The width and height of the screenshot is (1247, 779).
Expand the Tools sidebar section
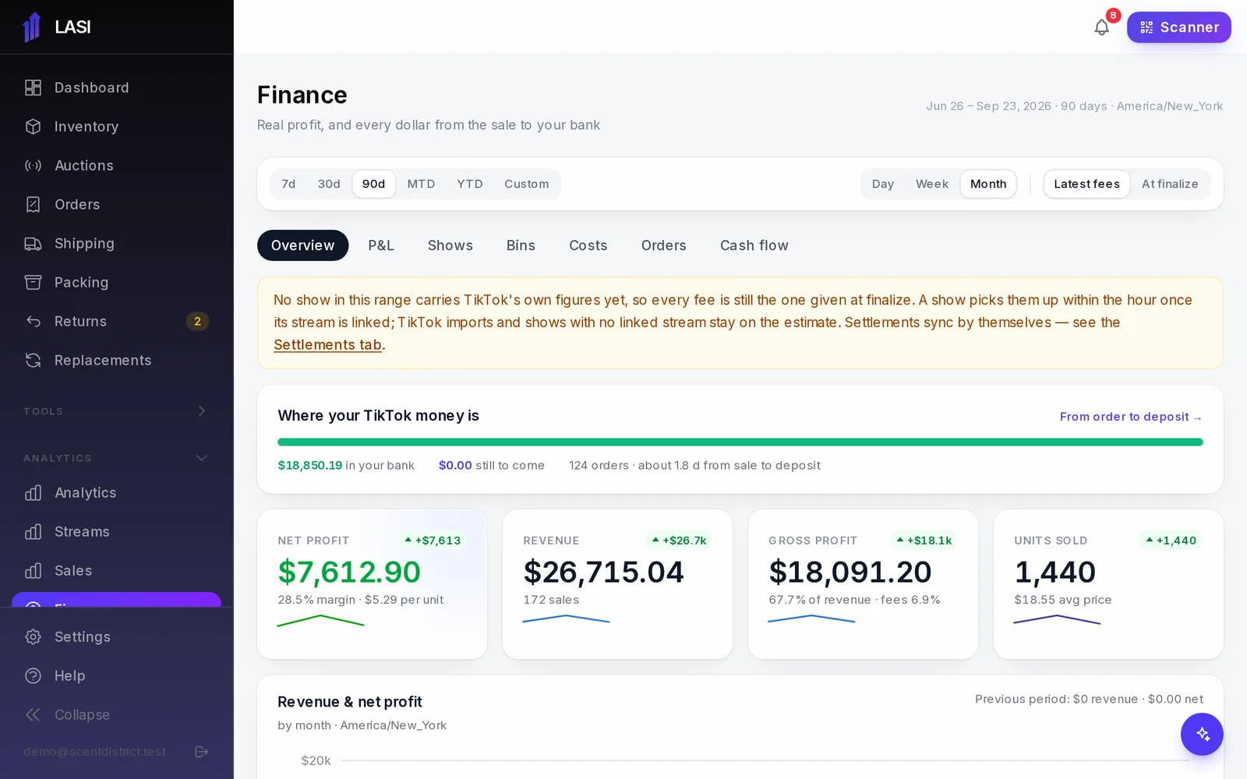pos(116,411)
